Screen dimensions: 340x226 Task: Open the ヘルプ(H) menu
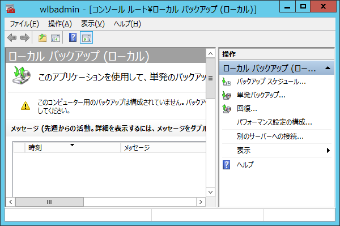tap(127, 24)
